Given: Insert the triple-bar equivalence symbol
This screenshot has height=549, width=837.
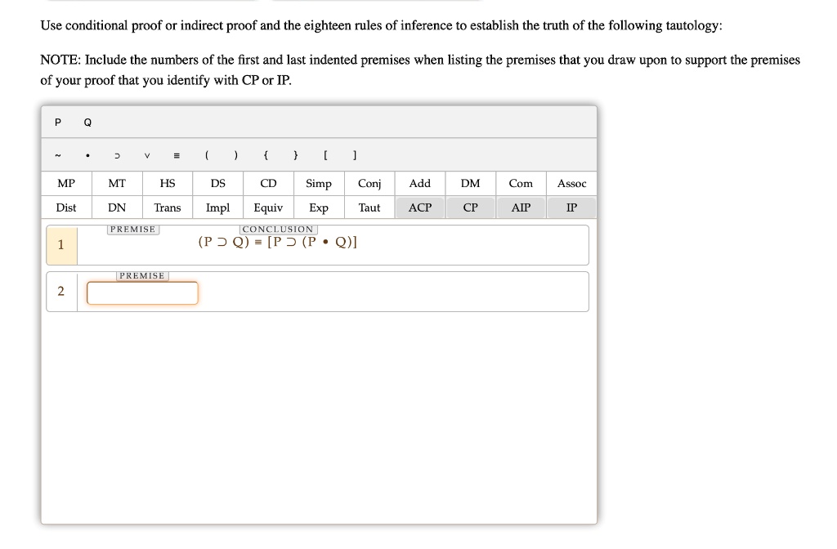Looking at the screenshot, I should (x=177, y=155).
